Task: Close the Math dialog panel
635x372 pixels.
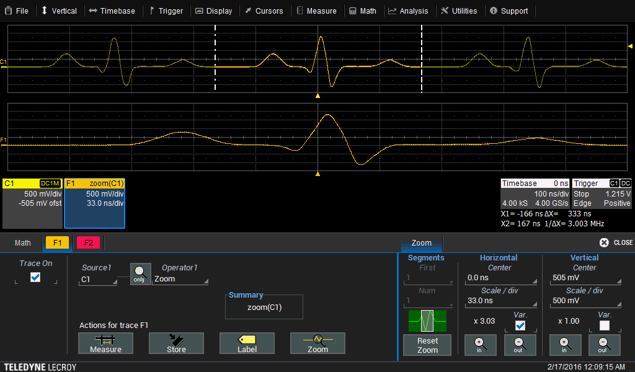Action: 616,242
